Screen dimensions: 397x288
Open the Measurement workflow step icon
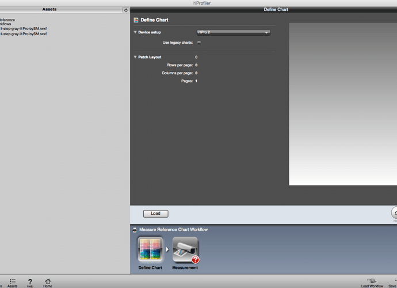(x=185, y=249)
